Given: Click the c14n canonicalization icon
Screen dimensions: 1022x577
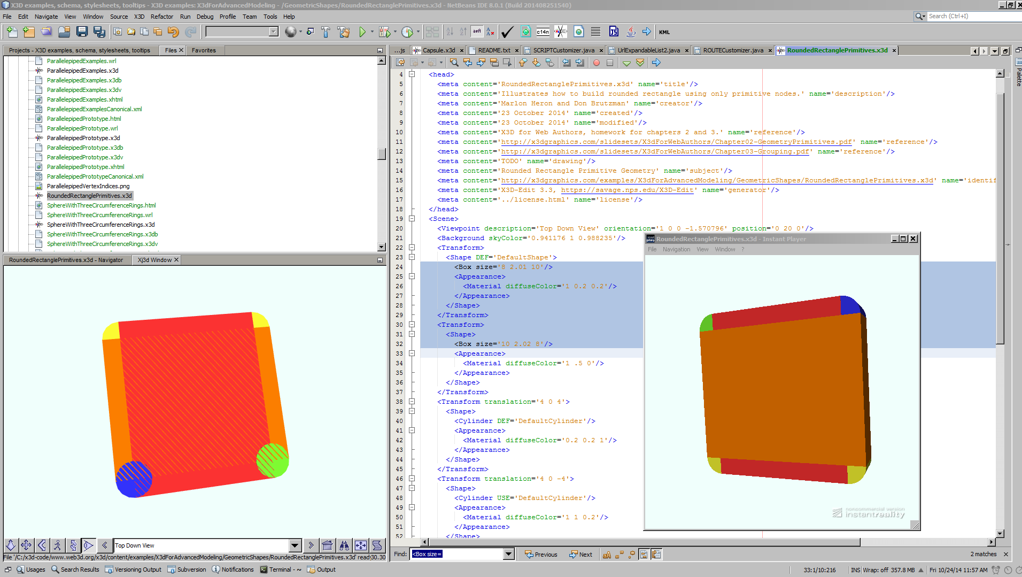Looking at the screenshot, I should (543, 32).
